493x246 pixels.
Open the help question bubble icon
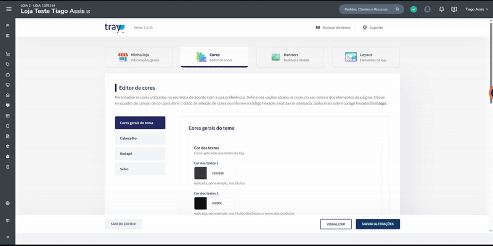click(454, 9)
